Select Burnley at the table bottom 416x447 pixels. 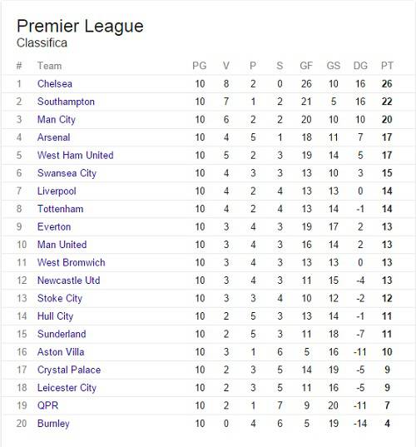(53, 424)
